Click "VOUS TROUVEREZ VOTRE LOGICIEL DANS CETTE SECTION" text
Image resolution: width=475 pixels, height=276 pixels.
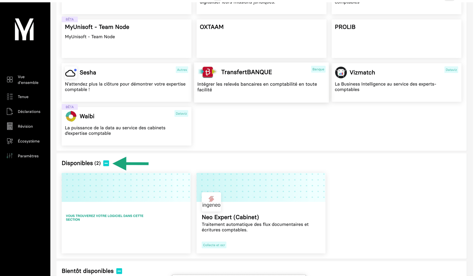(104, 218)
